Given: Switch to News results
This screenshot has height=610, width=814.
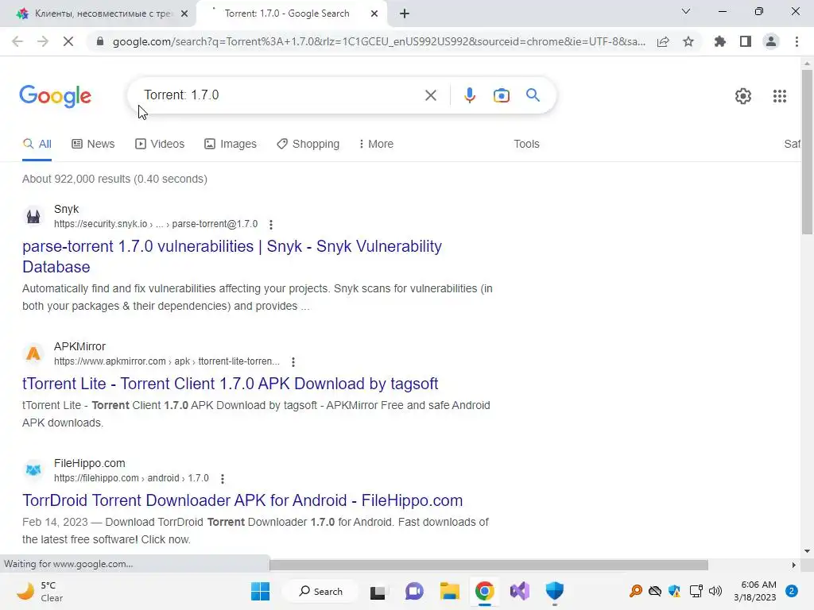Looking at the screenshot, I should 93,144.
